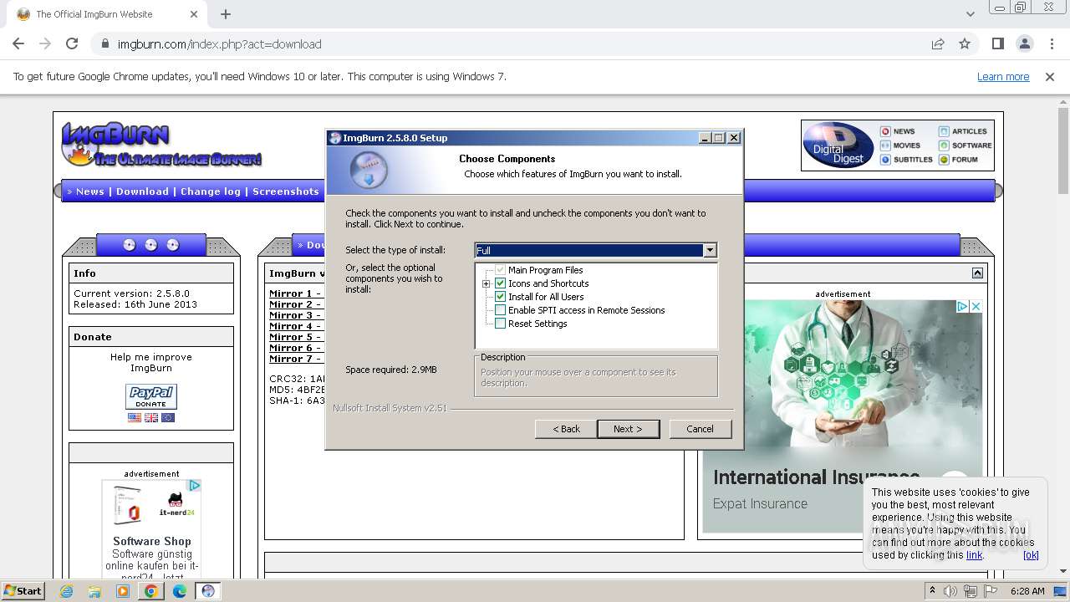Open Internet Explorer from the taskbar
The height and width of the screenshot is (602, 1070).
click(67, 591)
